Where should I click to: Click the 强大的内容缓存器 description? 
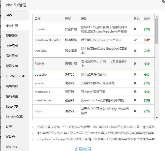point(93,92)
